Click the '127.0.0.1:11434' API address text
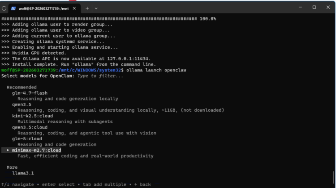The width and height of the screenshot is (336, 188). (x=128, y=59)
